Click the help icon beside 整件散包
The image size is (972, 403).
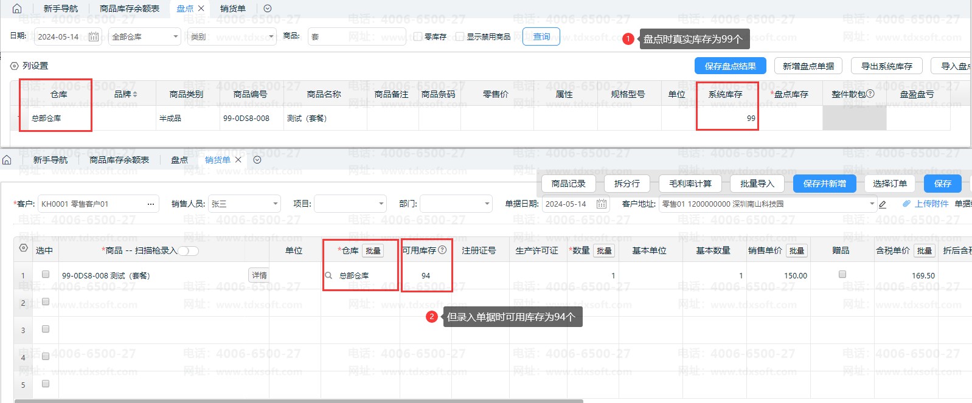870,94
